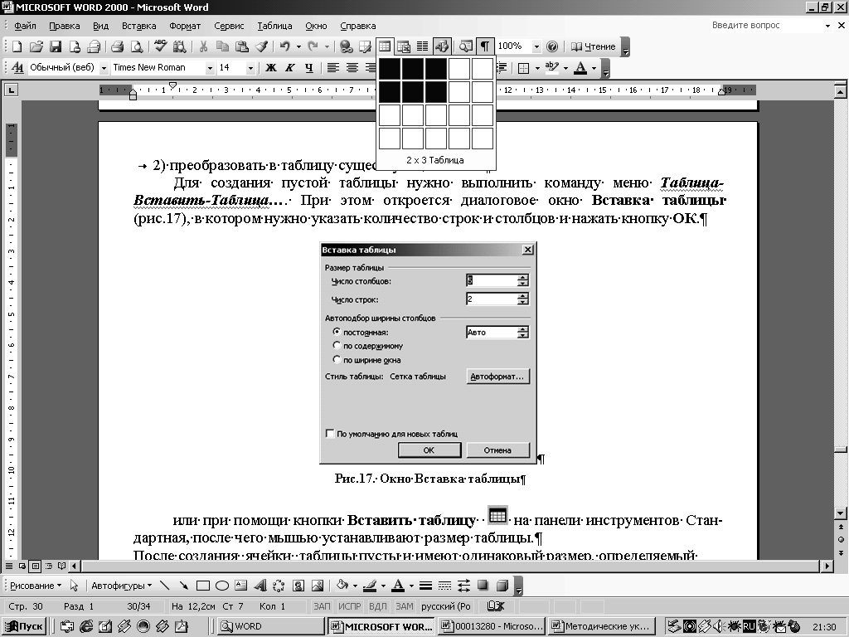Switch to Методические ук... taskbar window

point(602,626)
